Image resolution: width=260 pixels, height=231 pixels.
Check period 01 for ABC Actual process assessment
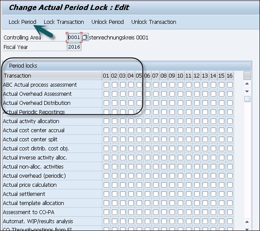pos(106,85)
